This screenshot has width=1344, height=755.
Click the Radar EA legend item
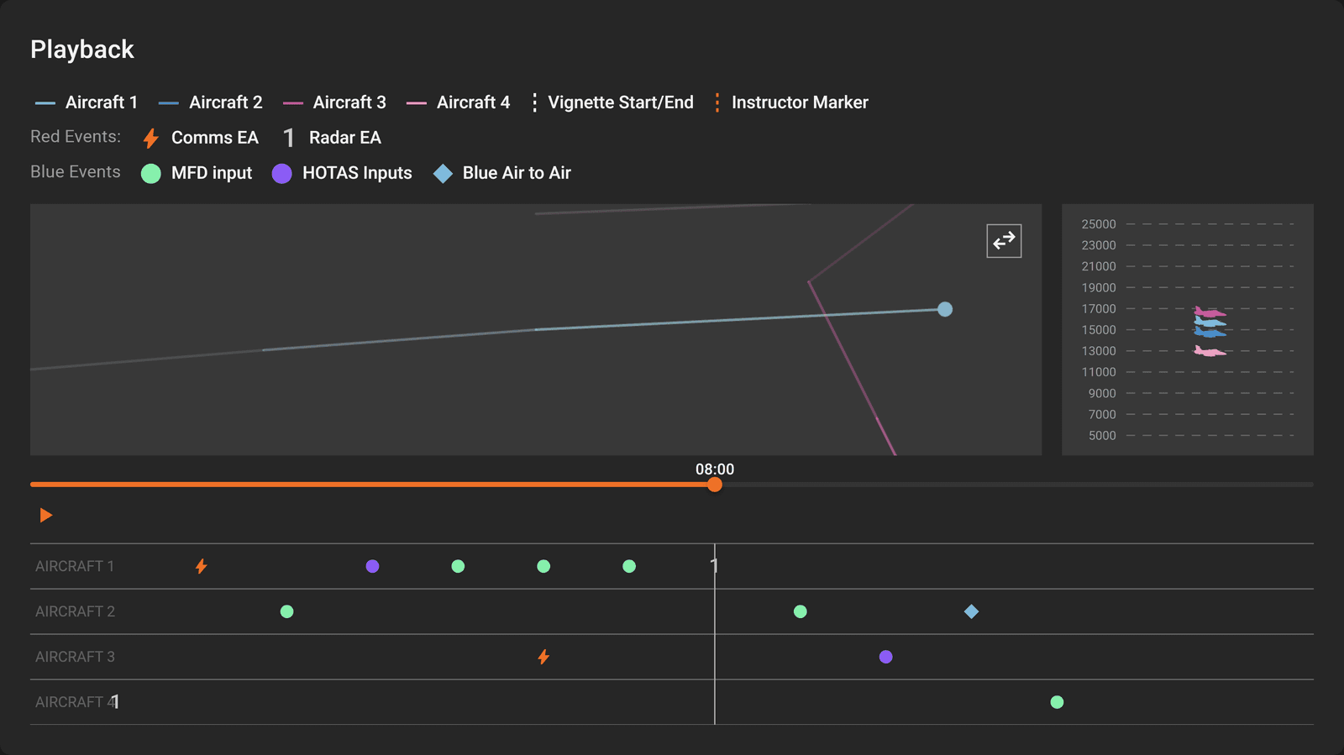click(332, 138)
